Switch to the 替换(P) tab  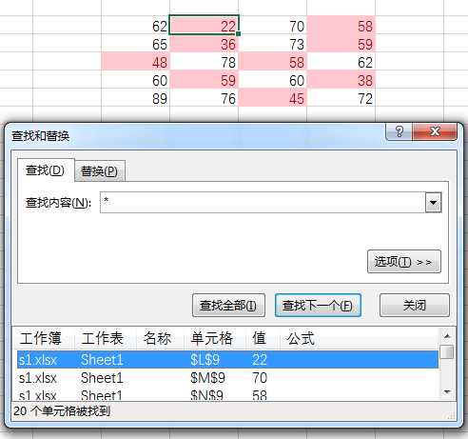click(x=99, y=171)
